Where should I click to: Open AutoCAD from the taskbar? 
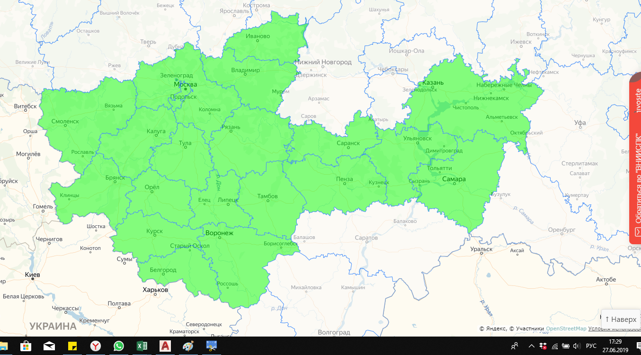165,346
